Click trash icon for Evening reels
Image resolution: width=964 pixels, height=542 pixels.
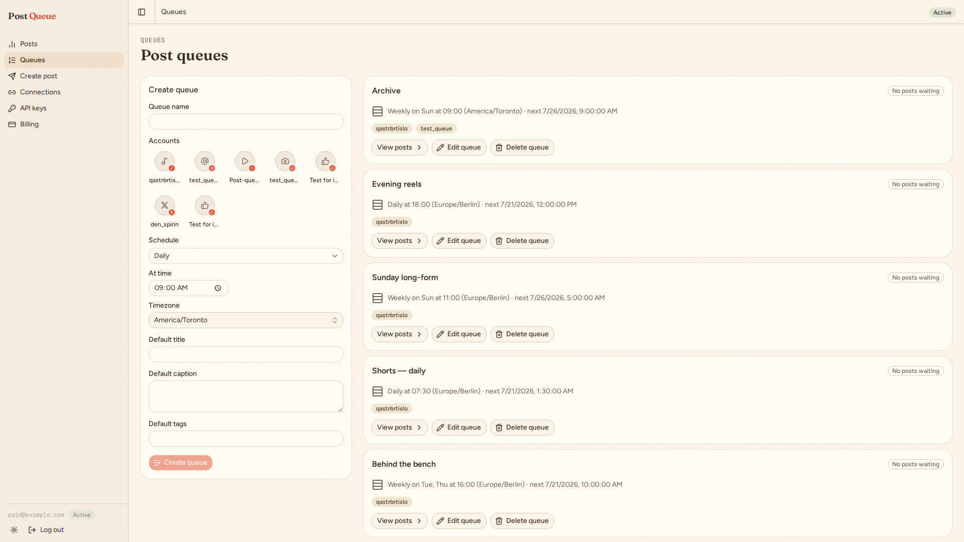[499, 241]
